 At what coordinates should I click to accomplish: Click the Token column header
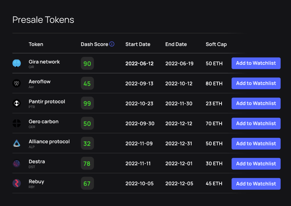tap(36, 44)
